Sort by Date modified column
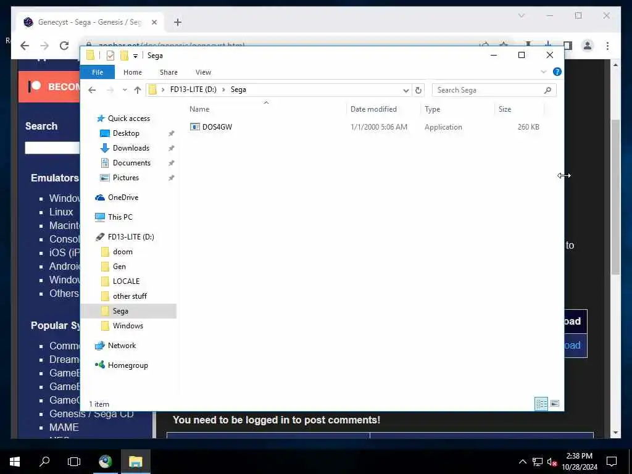The width and height of the screenshot is (632, 474). tap(373, 109)
